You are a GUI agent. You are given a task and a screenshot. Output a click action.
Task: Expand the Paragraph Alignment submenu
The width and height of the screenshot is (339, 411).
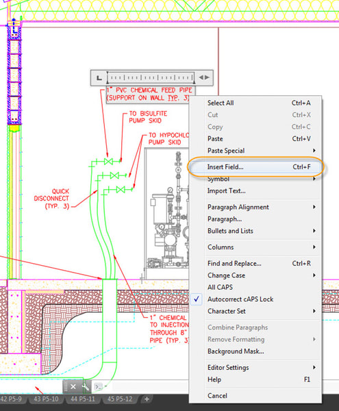point(255,207)
